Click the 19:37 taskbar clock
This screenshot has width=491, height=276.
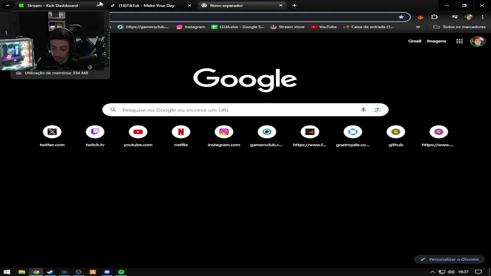coord(463,272)
